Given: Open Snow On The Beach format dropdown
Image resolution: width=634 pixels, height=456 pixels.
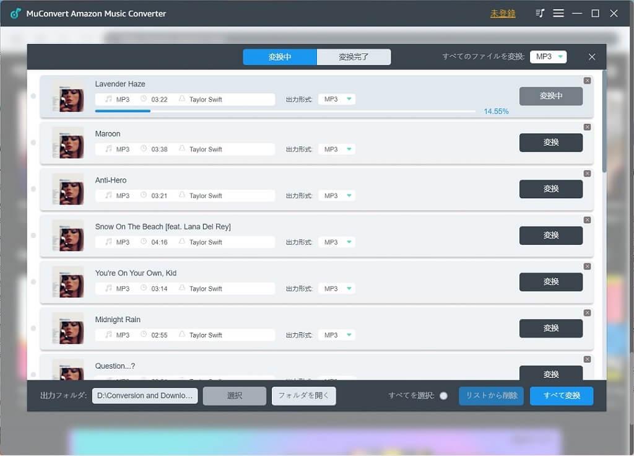Looking at the screenshot, I should tap(336, 242).
